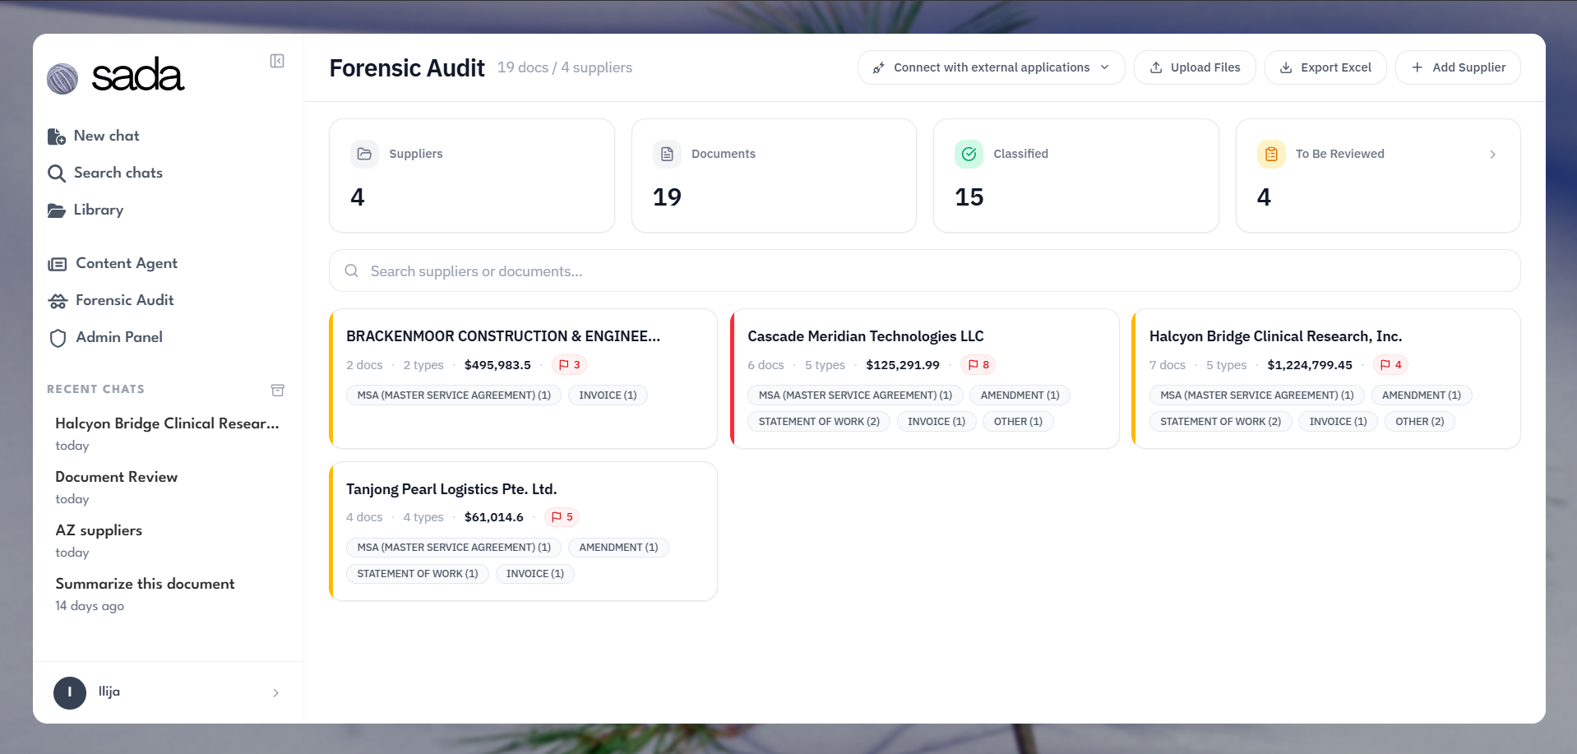Click OTHER (1) tag on Cascade Meridian card
This screenshot has width=1577, height=754.
point(1018,422)
